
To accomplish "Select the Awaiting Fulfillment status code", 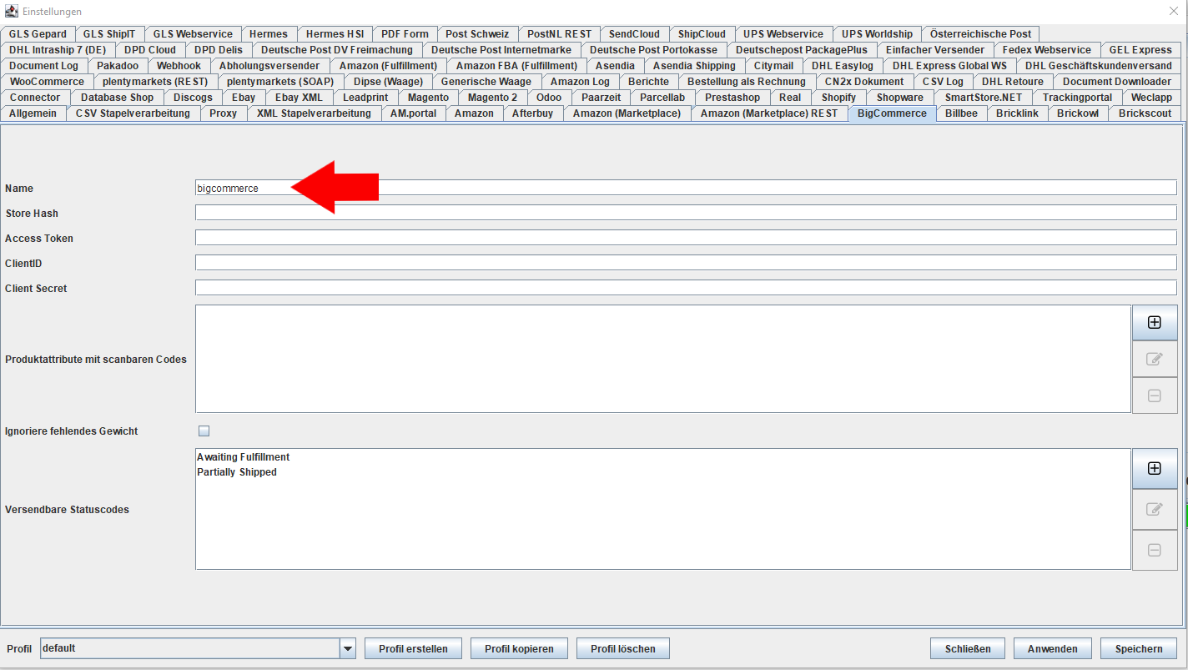I will pyautogui.click(x=244, y=457).
